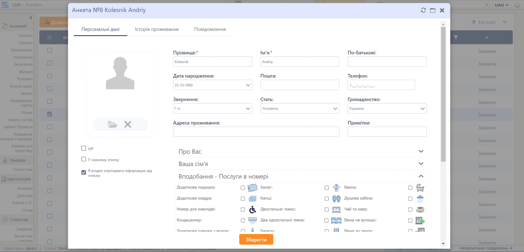Viewport: 524px width, 252px height.
Task: Open the Повідомлення tab
Action: click(210, 29)
